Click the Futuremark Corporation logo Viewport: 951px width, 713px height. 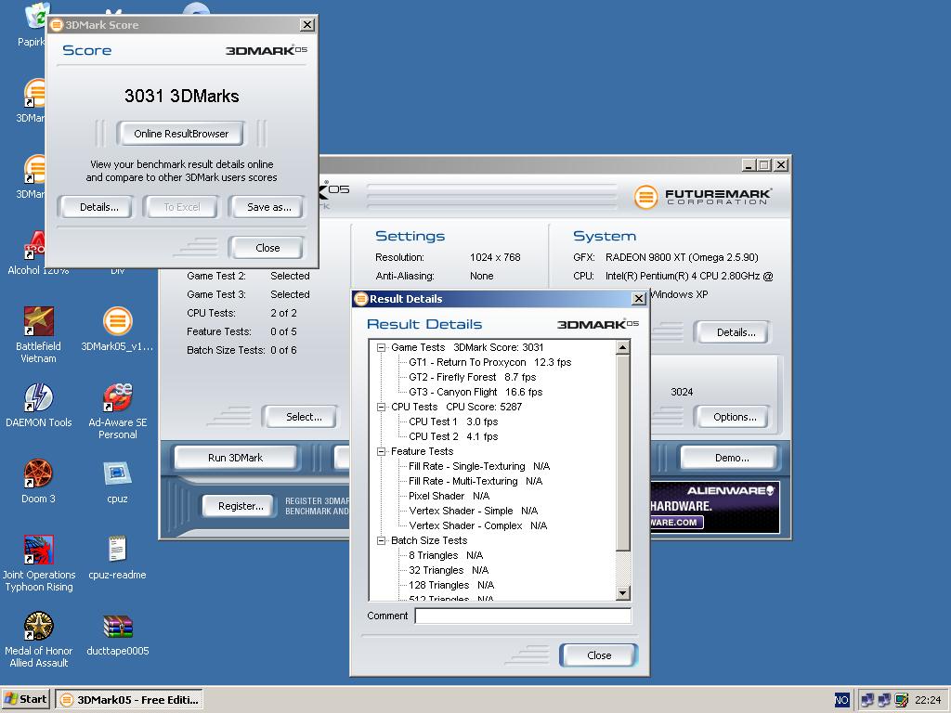703,197
